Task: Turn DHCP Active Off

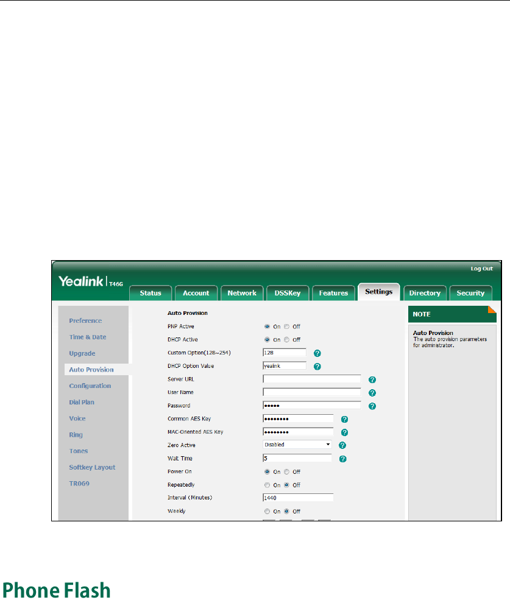Action: tap(286, 340)
